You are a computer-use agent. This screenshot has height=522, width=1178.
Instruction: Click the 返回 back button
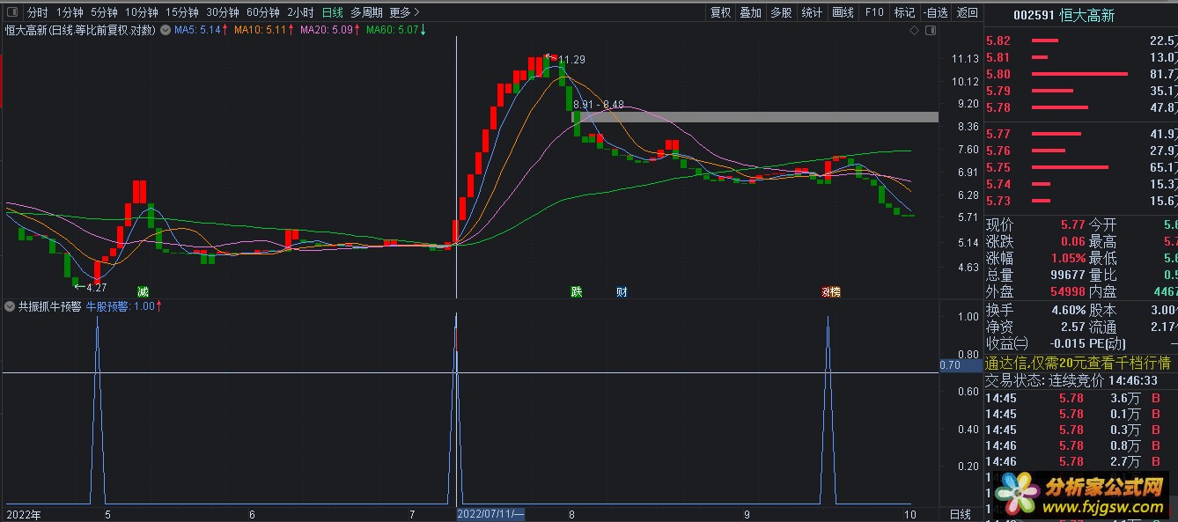pyautogui.click(x=967, y=12)
